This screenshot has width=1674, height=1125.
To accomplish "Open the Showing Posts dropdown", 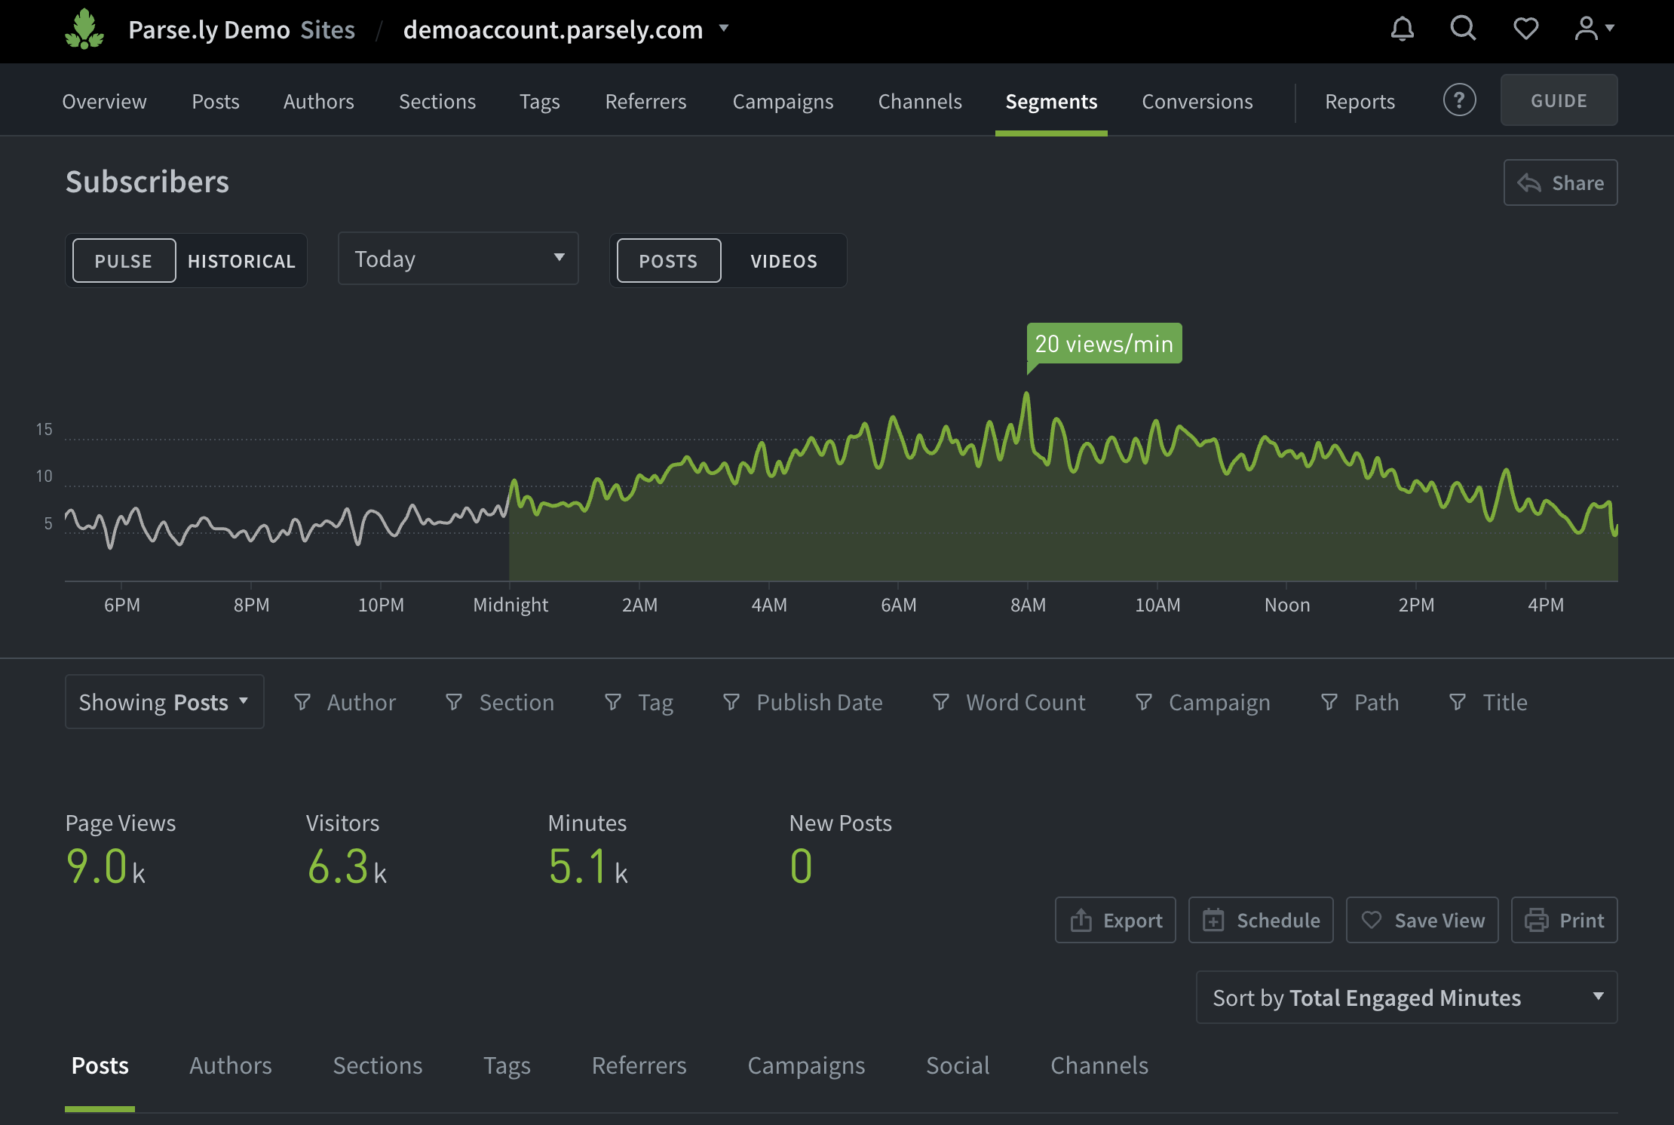I will 164,702.
